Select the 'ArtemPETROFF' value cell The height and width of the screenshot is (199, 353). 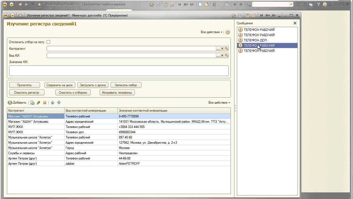click(x=174, y=164)
